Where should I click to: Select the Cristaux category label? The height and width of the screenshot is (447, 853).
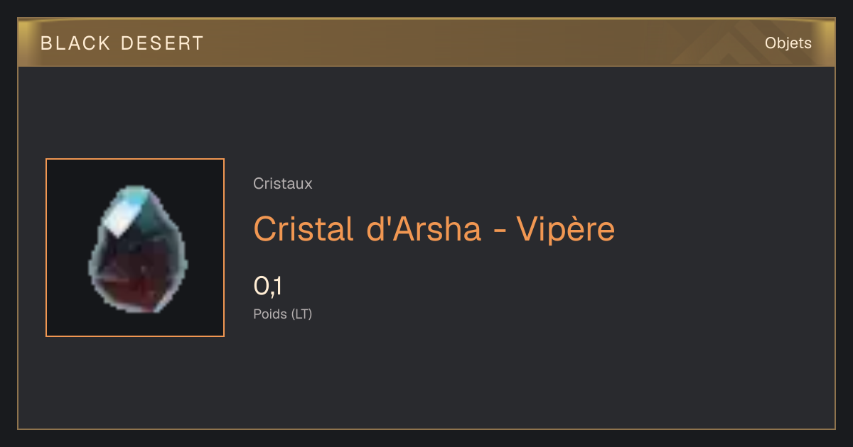coord(283,184)
